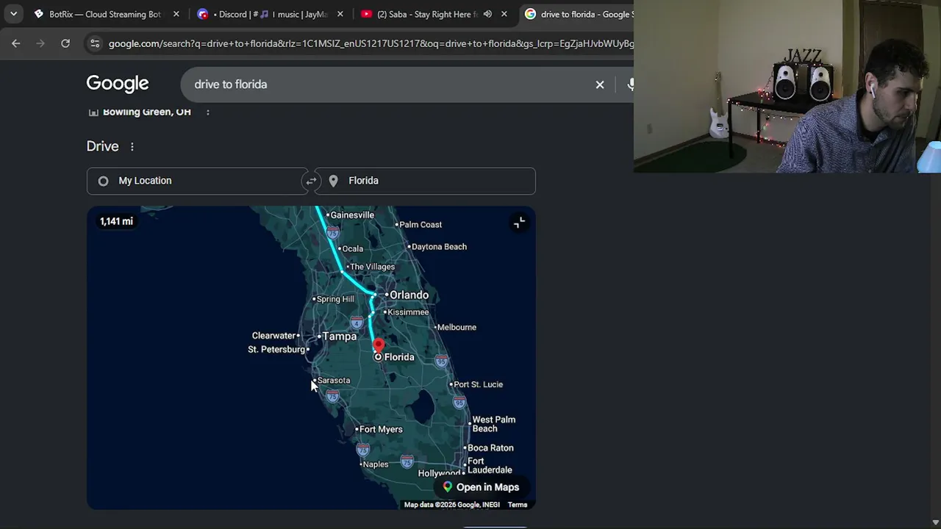Image resolution: width=941 pixels, height=529 pixels.
Task: Select Clearwater map label
Action: coord(273,336)
